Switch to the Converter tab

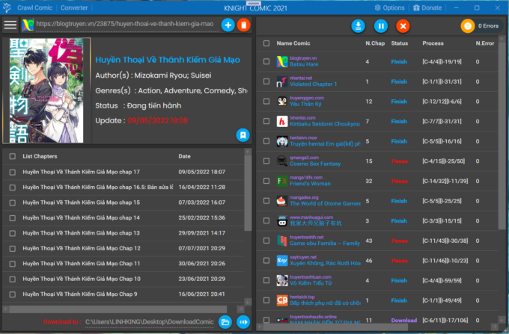coord(73,7)
